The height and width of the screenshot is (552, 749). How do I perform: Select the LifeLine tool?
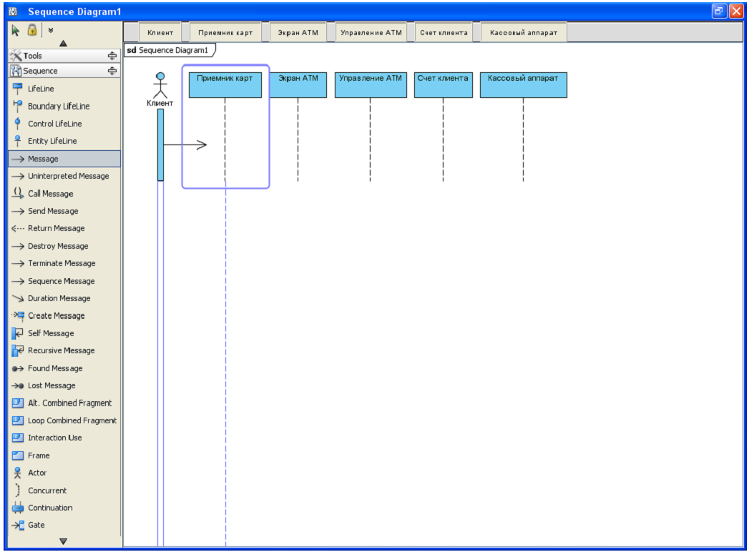click(x=64, y=89)
